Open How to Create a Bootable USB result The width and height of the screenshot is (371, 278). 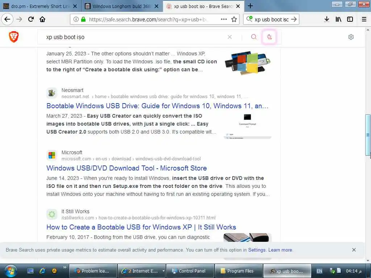coord(141,227)
